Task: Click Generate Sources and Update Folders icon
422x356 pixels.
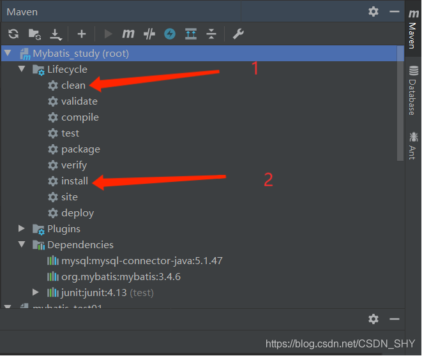Action: (x=34, y=34)
